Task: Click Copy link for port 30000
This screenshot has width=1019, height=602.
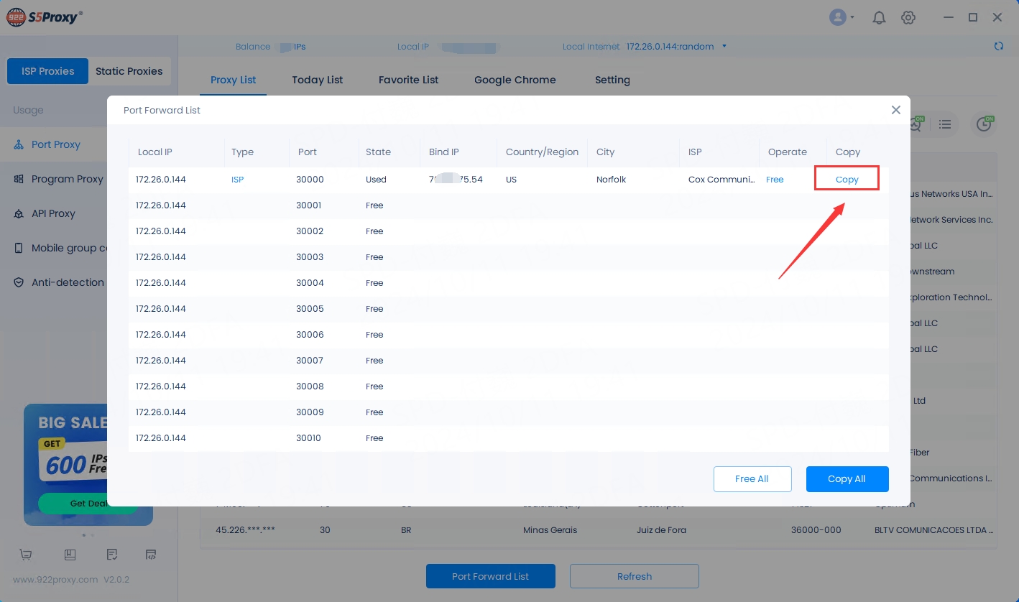Action: [847, 180]
